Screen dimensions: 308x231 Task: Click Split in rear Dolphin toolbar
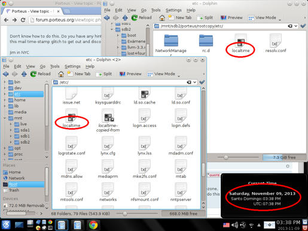click(205, 18)
